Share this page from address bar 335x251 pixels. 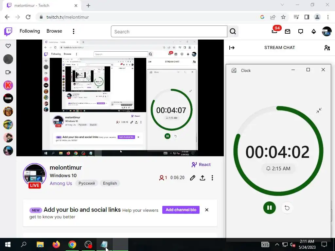273,17
